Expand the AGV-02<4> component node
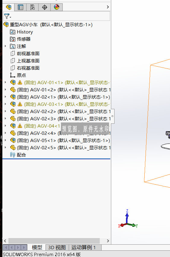The height and width of the screenshot is (257, 170). point(5,133)
